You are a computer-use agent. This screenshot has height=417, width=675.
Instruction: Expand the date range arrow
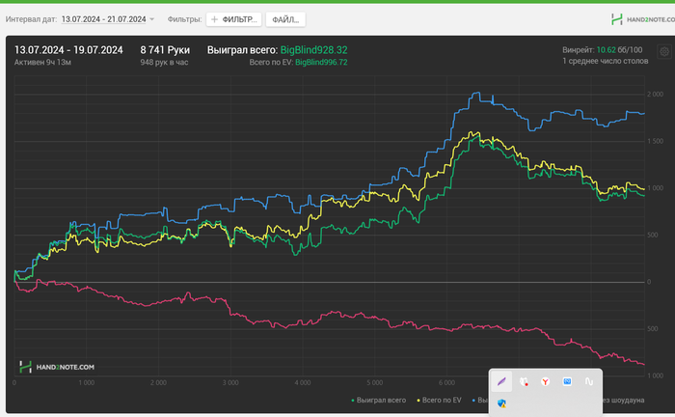(152, 19)
